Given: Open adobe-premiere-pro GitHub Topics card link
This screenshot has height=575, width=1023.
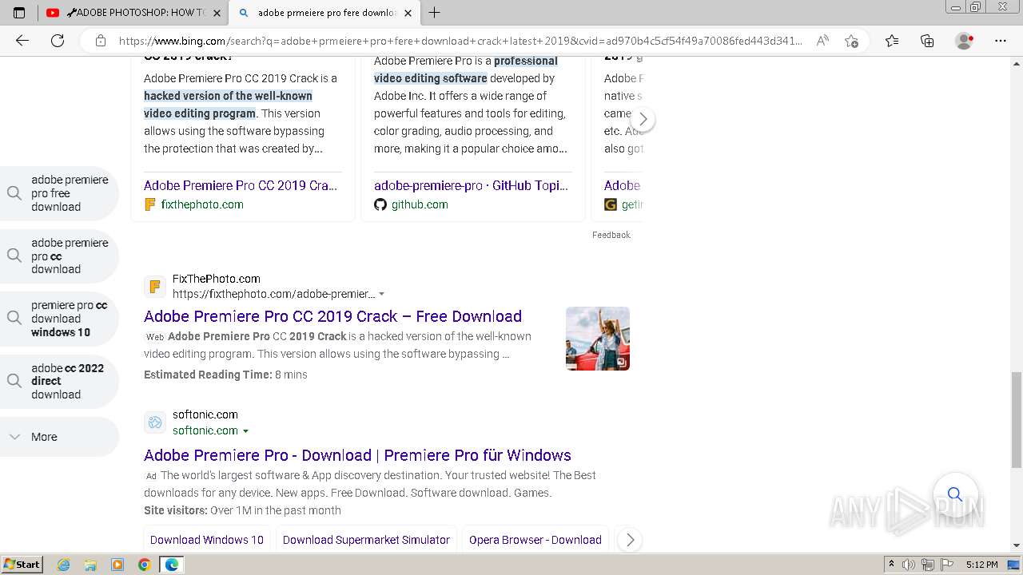Looking at the screenshot, I should tap(472, 185).
